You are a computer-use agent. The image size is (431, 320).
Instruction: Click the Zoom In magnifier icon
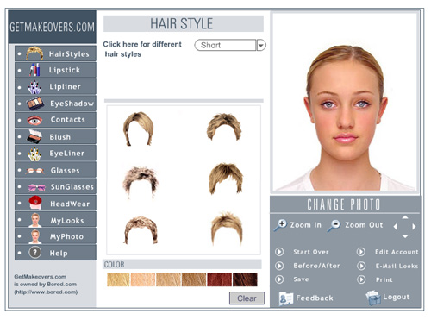tap(280, 225)
